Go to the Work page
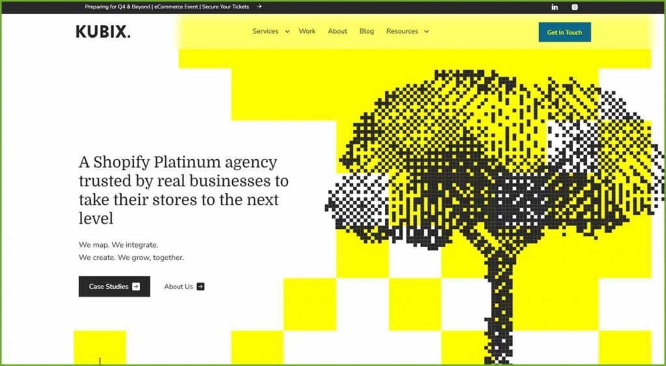Image resolution: width=666 pixels, height=366 pixels. [307, 31]
